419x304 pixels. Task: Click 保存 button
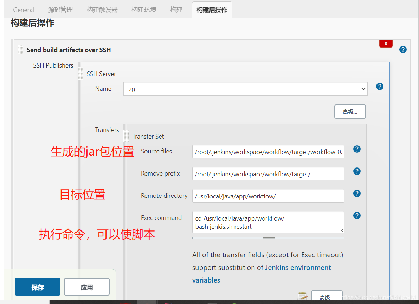[x=37, y=287]
